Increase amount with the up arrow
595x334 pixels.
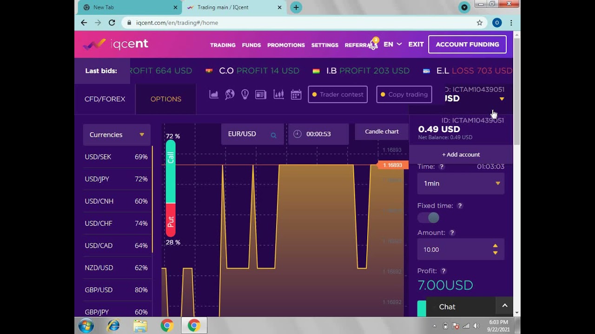click(x=495, y=246)
